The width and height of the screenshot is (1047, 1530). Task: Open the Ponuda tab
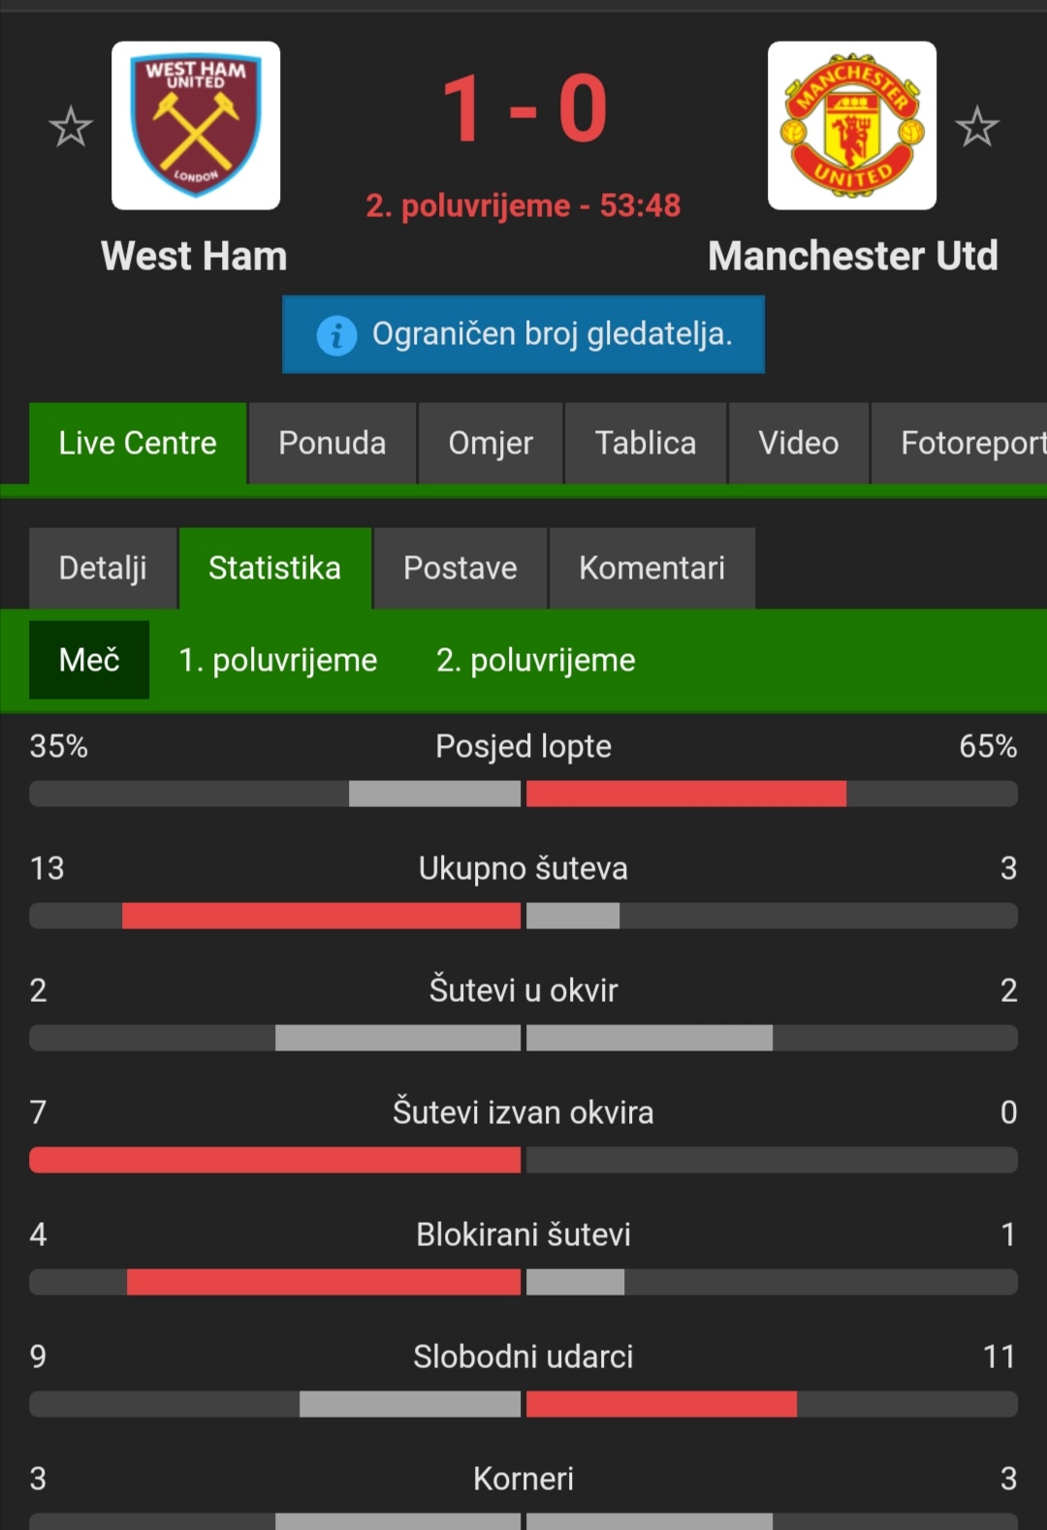click(x=332, y=443)
